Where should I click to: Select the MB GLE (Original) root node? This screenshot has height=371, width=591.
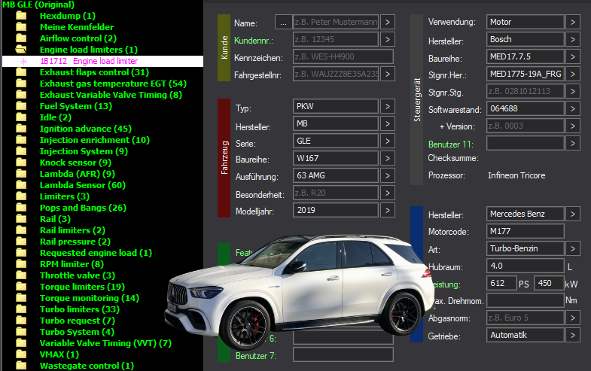point(38,5)
